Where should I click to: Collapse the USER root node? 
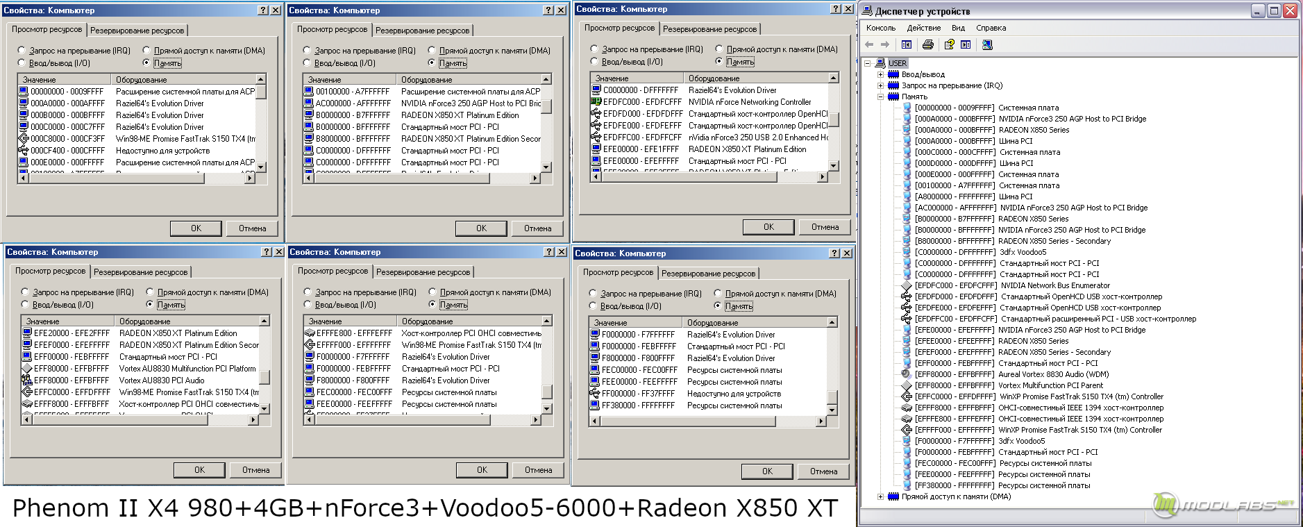(x=868, y=63)
